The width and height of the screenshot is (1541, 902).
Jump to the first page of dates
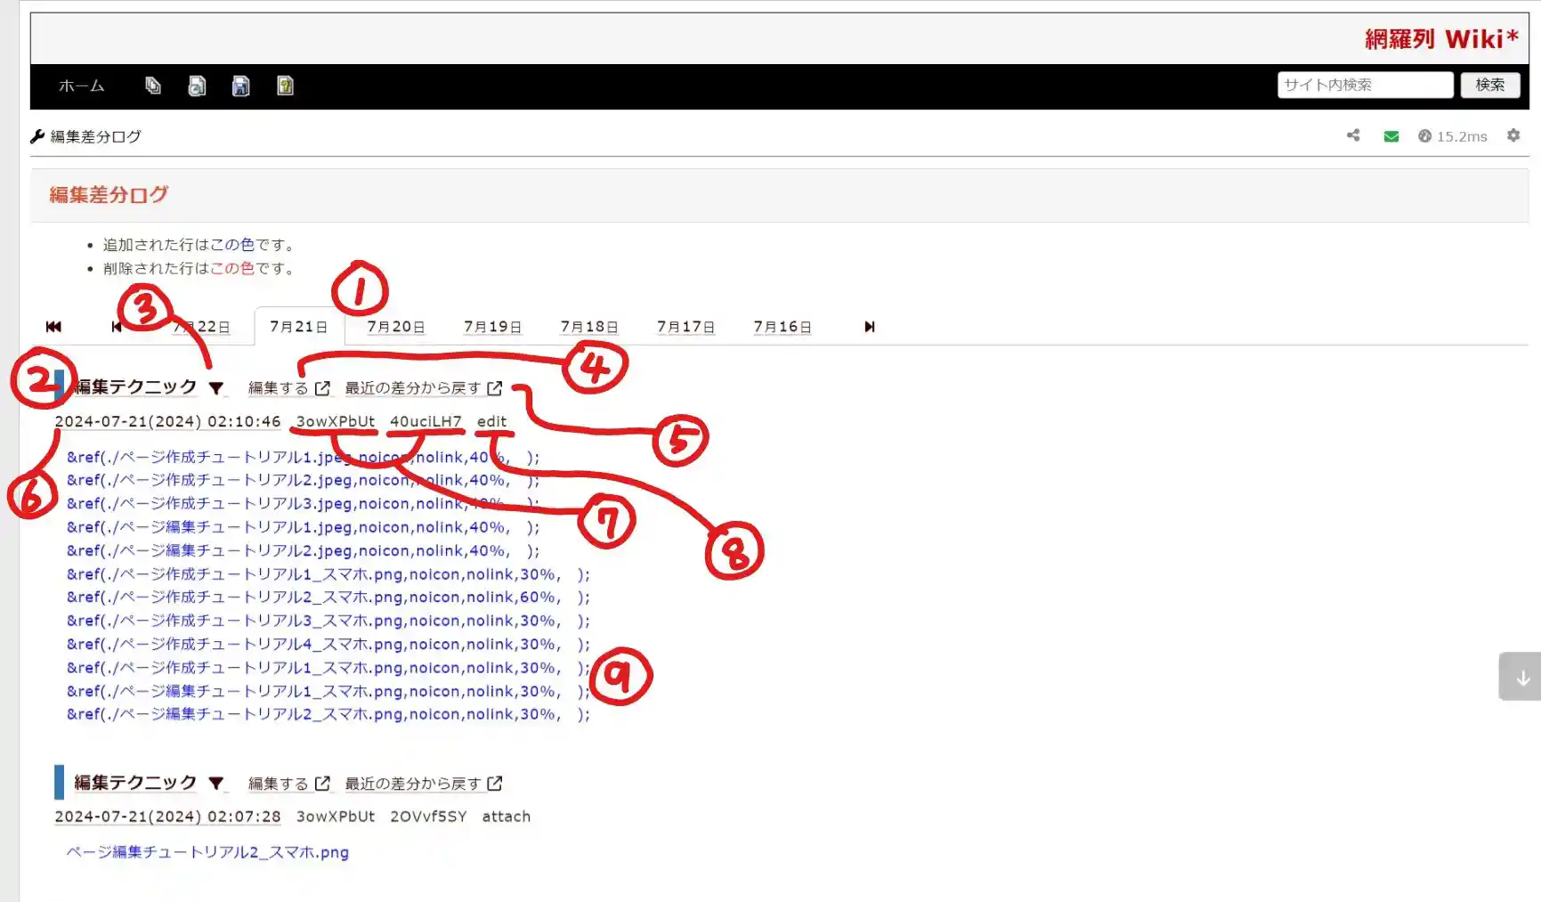53,327
